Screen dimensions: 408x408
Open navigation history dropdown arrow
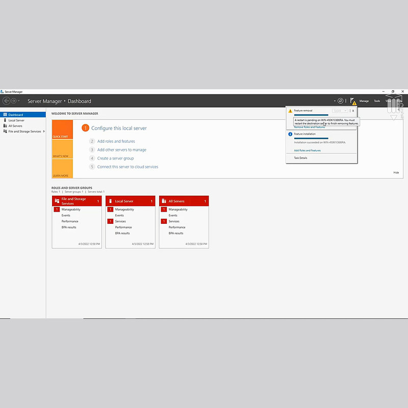(x=19, y=100)
